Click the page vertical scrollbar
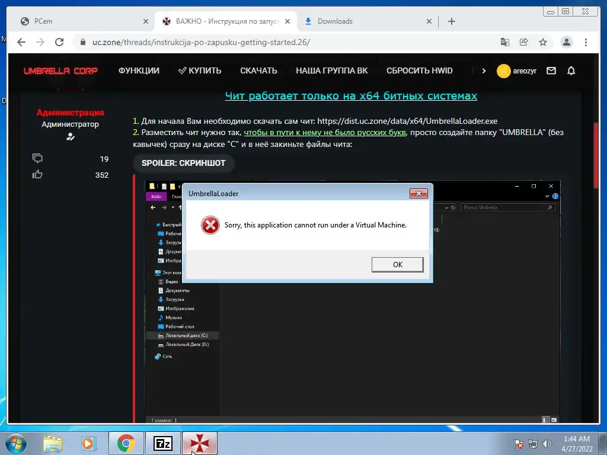 point(596,155)
